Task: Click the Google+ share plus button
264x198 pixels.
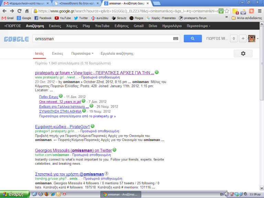Action: pos(243,38)
